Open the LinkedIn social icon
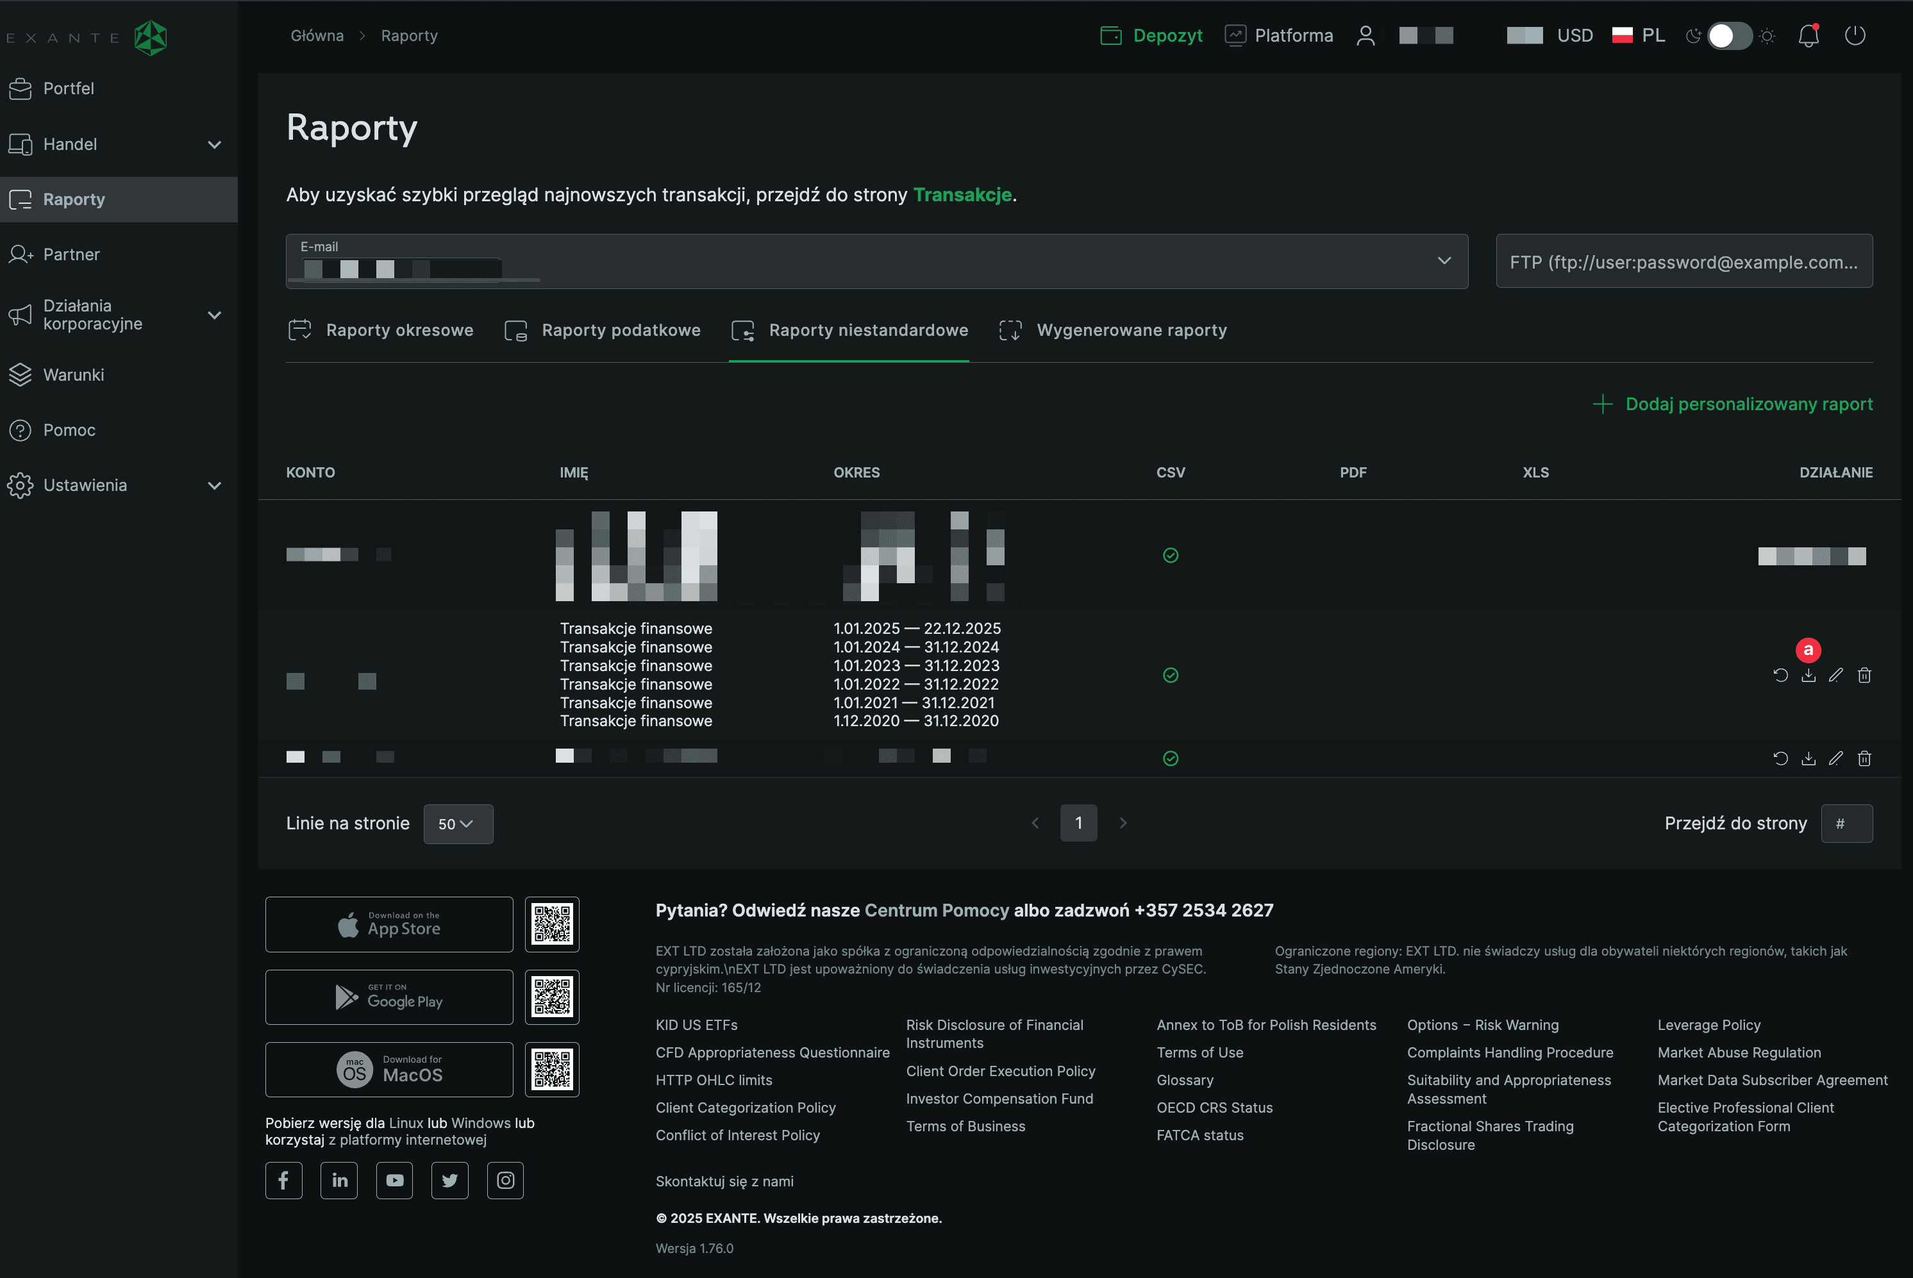The image size is (1913, 1278). pyautogui.click(x=339, y=1180)
